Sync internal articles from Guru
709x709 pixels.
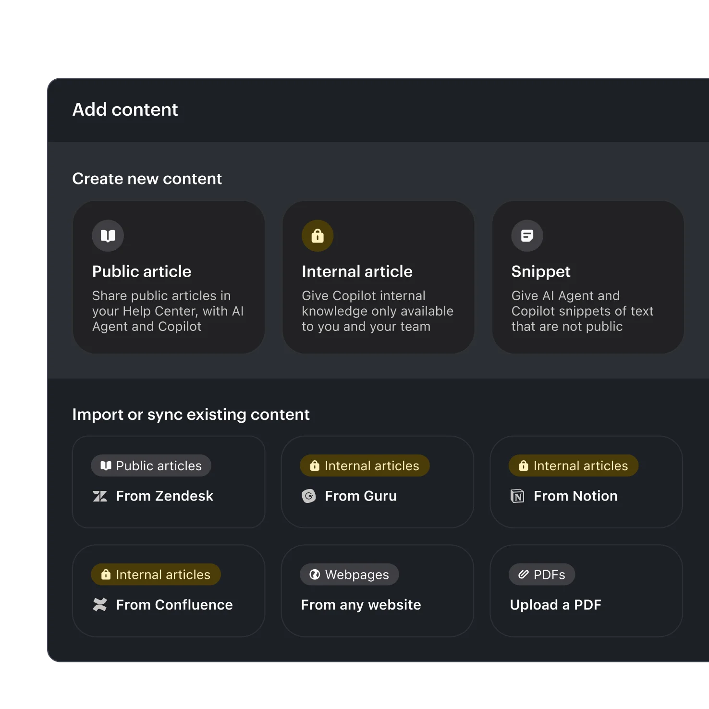click(x=378, y=481)
